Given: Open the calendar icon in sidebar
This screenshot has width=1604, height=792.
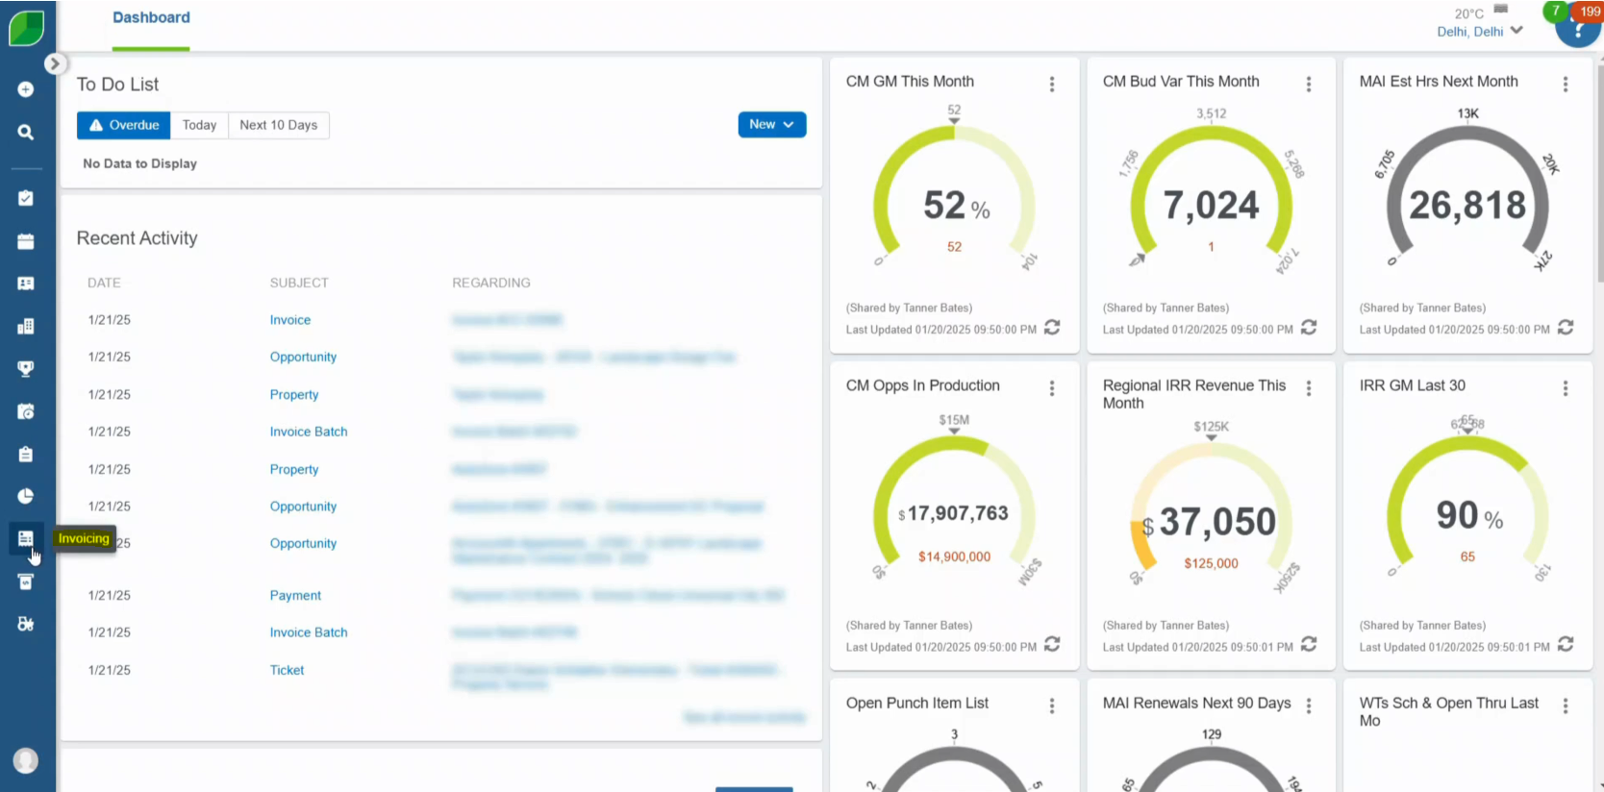Looking at the screenshot, I should [26, 241].
